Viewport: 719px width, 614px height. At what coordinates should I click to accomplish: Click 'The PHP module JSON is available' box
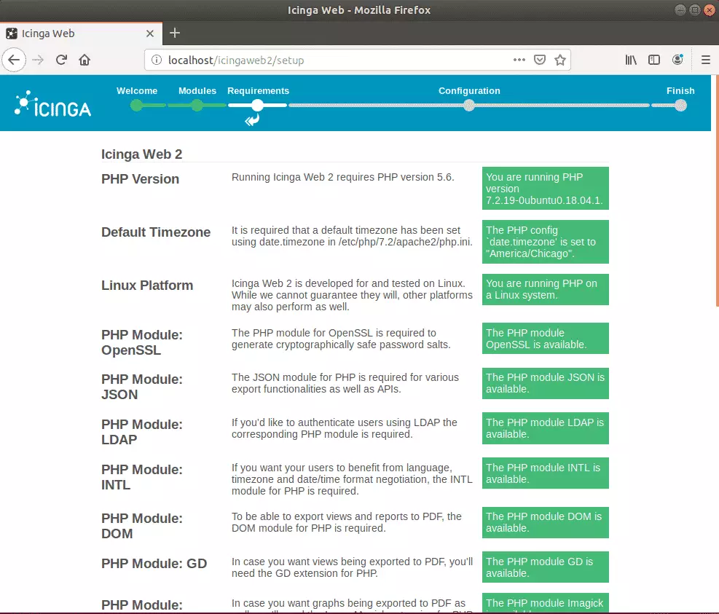pyautogui.click(x=545, y=383)
